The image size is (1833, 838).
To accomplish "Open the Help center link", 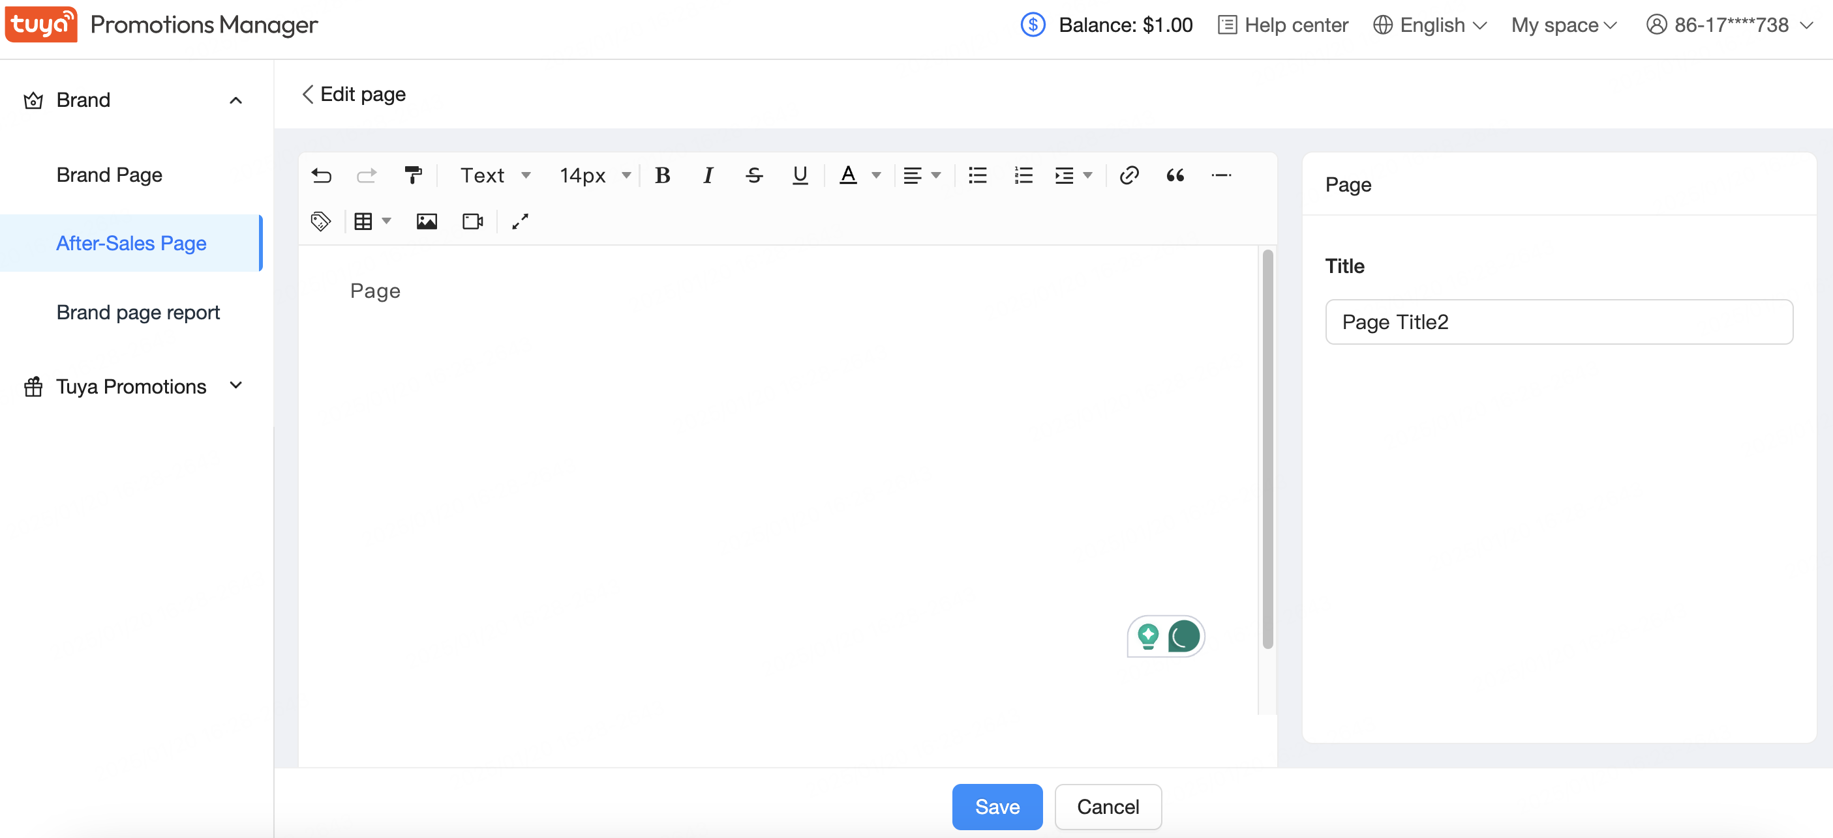I will pyautogui.click(x=1282, y=25).
